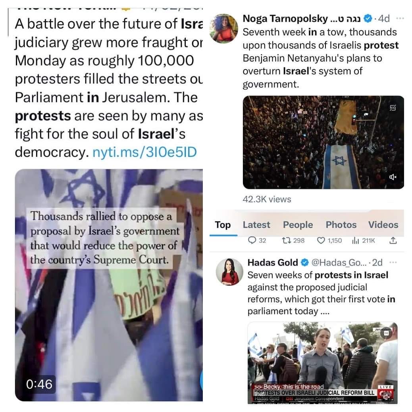Open the reply icon showing 32 comments
Screen dimensions: 412x412
(x=252, y=240)
